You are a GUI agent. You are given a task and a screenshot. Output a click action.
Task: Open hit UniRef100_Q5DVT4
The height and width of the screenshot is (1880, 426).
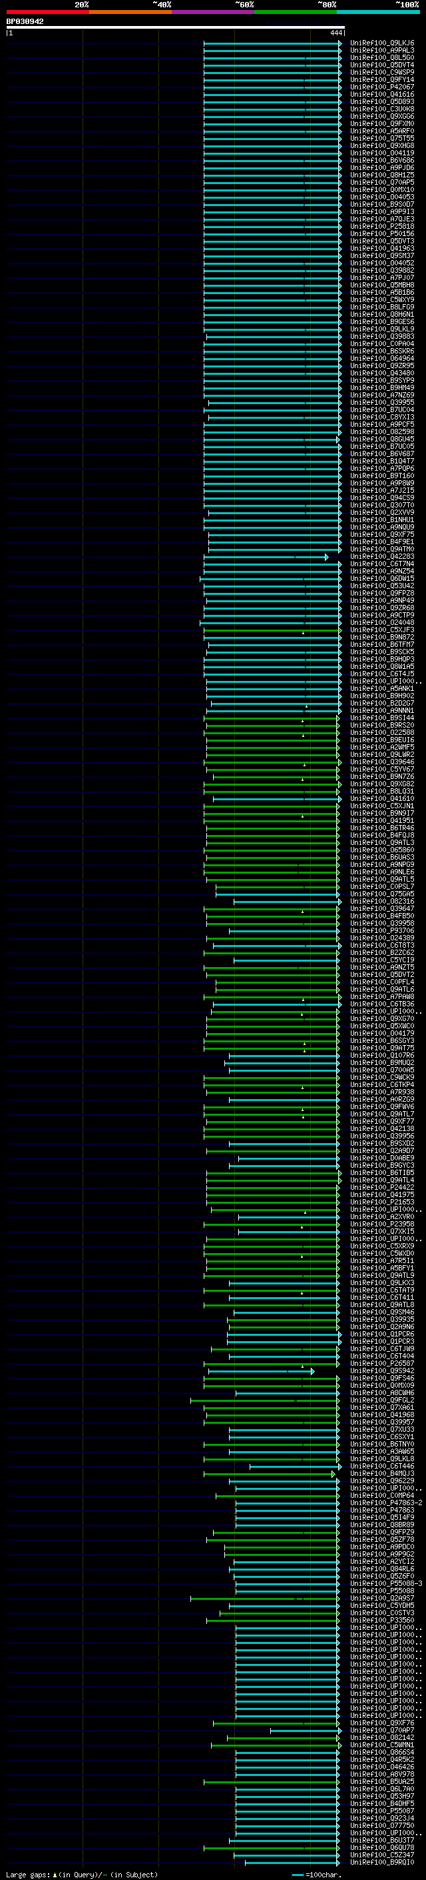(x=381, y=65)
